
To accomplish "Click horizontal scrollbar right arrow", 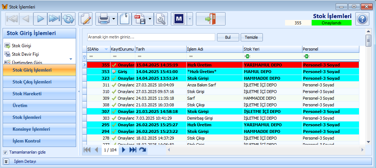I will point(362,150).
